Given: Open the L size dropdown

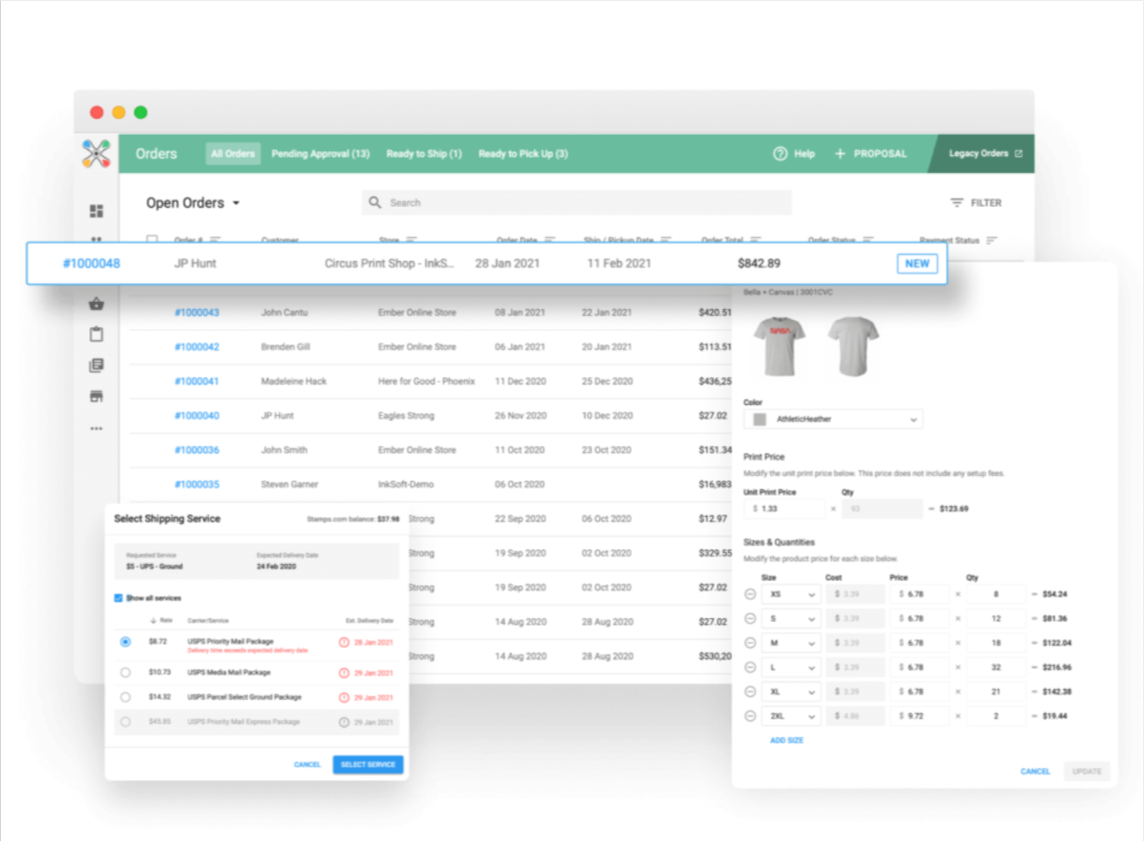Looking at the screenshot, I should 790,667.
